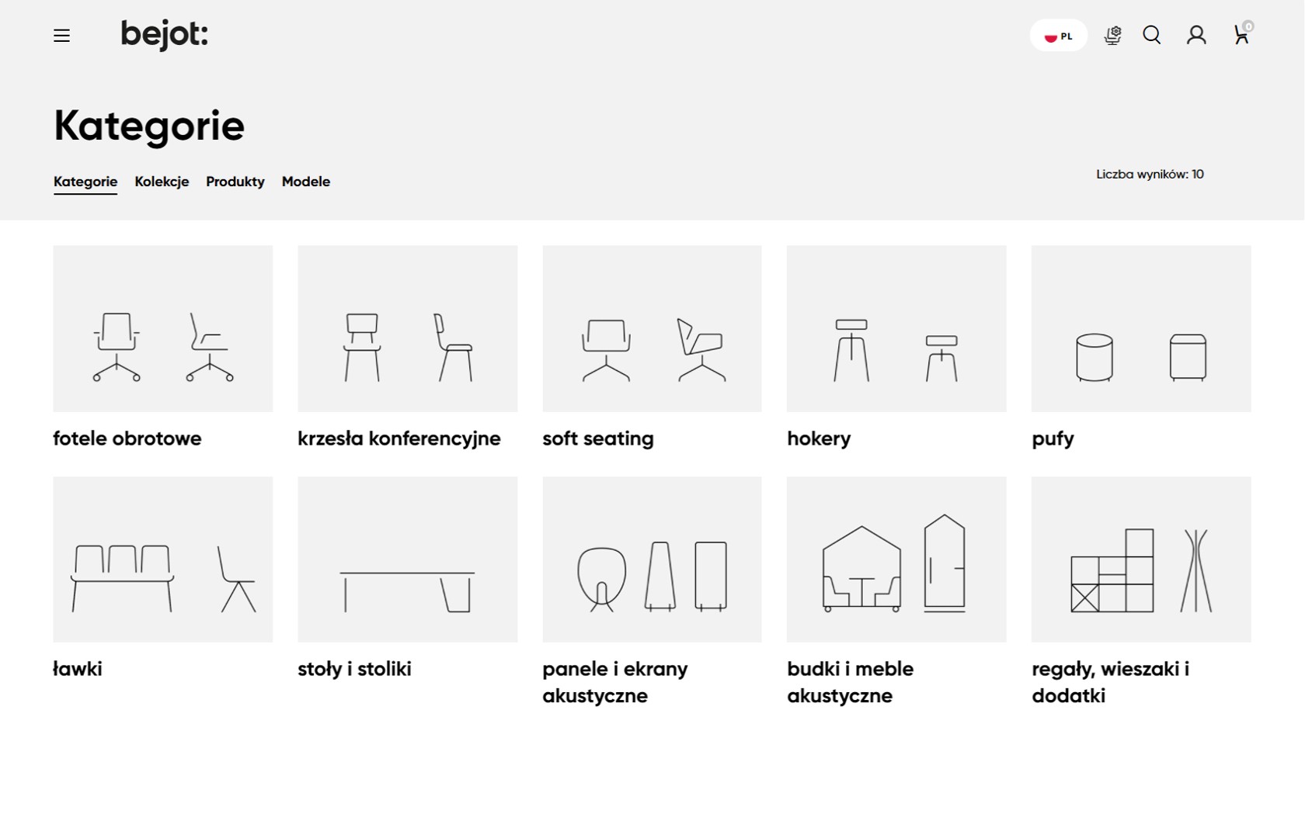Click the bejot logo
Screen dimensions: 1305x814
164,35
